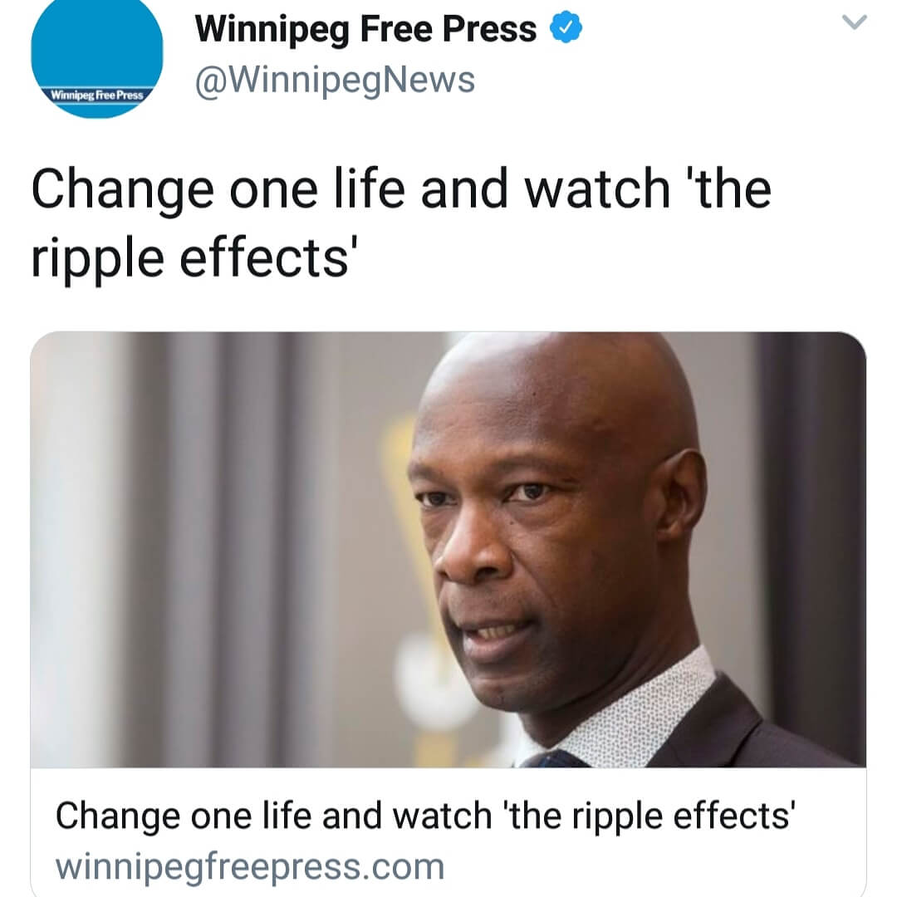
Task: Visit the @WinnipegNews handle
Action: pyautogui.click(x=336, y=80)
